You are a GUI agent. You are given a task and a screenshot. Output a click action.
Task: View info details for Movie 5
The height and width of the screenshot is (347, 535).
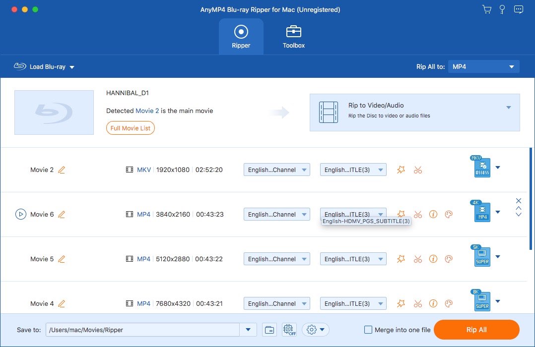[x=433, y=259]
